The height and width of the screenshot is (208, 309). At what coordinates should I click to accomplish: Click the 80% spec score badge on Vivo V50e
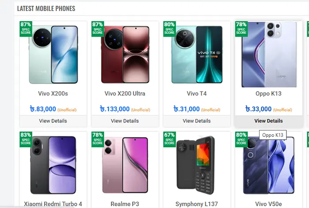[x=241, y=139]
